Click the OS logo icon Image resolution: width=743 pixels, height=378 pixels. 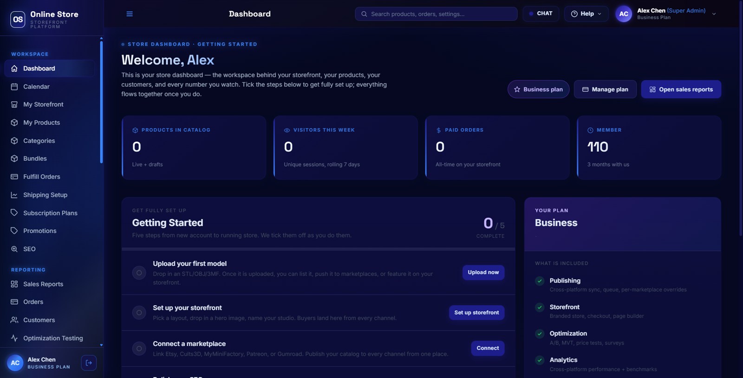click(18, 19)
